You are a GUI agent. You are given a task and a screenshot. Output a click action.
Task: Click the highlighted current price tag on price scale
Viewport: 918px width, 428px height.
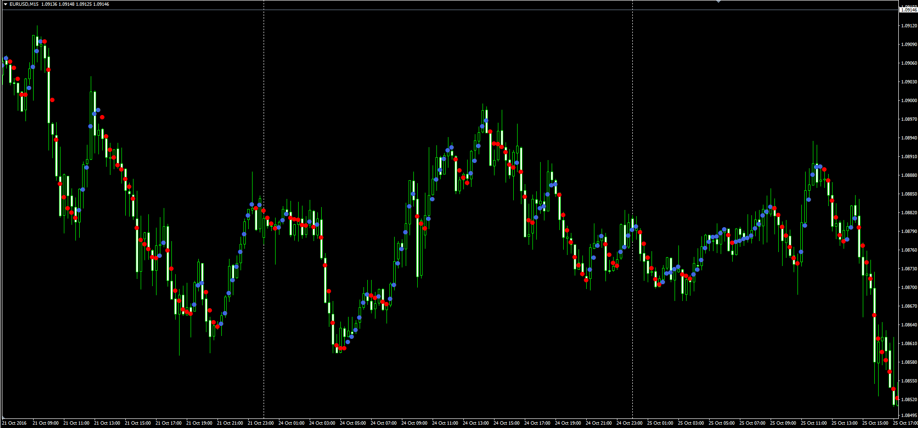908,10
